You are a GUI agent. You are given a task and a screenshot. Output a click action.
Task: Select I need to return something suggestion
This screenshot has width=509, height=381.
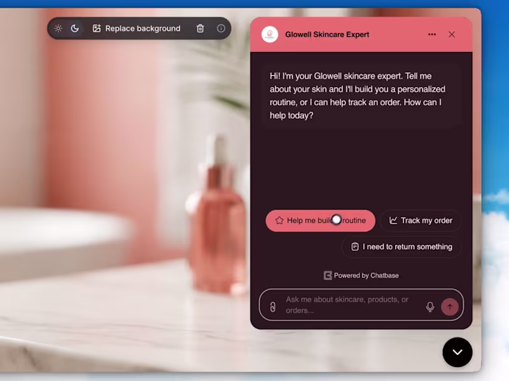point(401,247)
